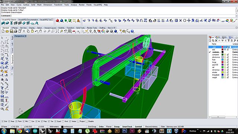Select the Pan hand tool
This screenshot has height=134, width=238.
point(41,31)
